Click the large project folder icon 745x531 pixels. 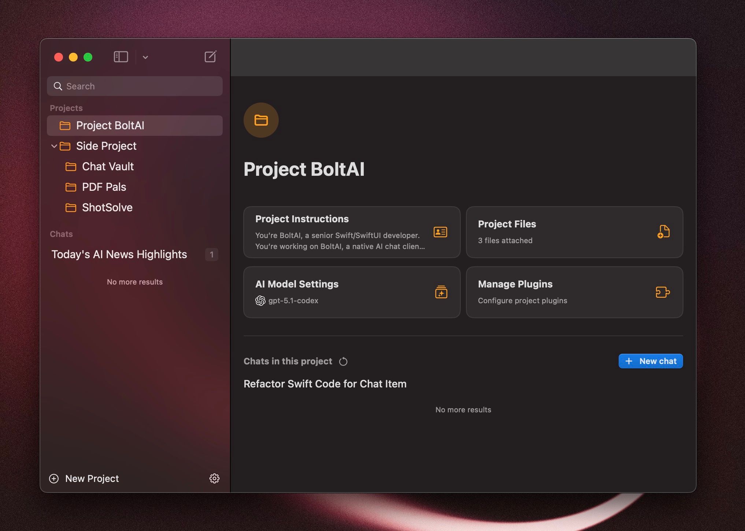point(261,120)
